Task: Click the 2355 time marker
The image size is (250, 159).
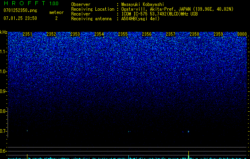Action: click(123, 34)
